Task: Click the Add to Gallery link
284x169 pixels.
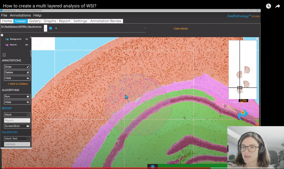Action: [18, 84]
